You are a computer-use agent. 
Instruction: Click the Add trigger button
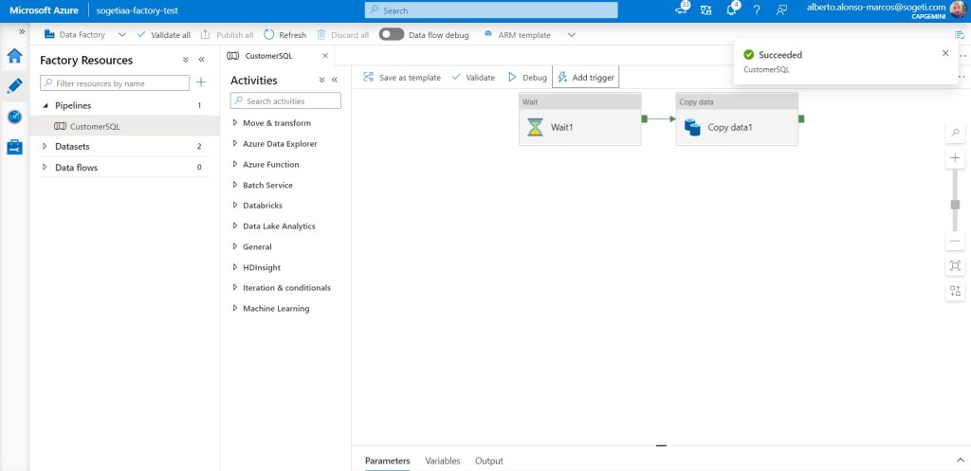[585, 78]
